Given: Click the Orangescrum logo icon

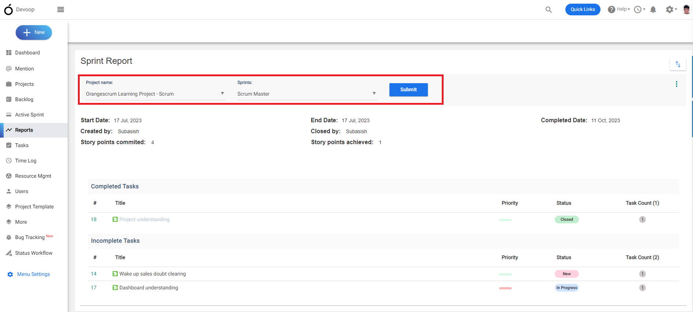Looking at the screenshot, I should [8, 9].
